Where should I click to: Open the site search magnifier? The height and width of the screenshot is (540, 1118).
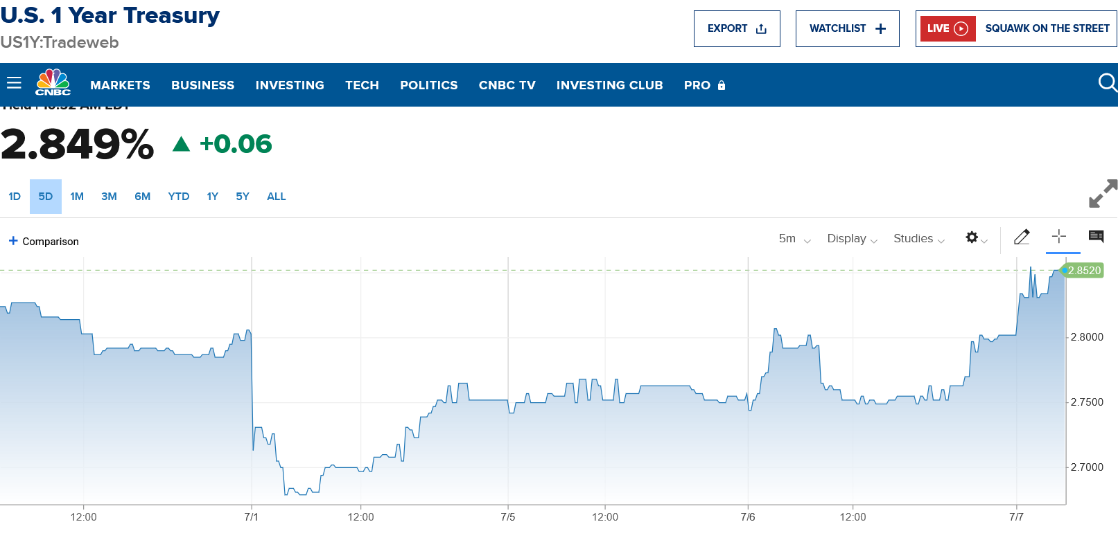tap(1108, 83)
